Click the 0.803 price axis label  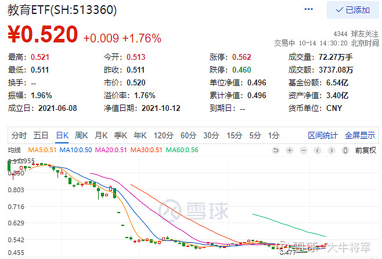(x=16, y=190)
